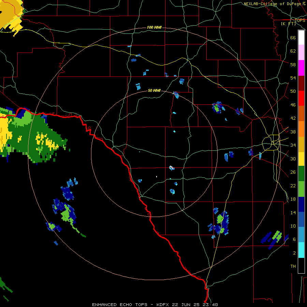Click the "TH" threshold legend label

293,266
